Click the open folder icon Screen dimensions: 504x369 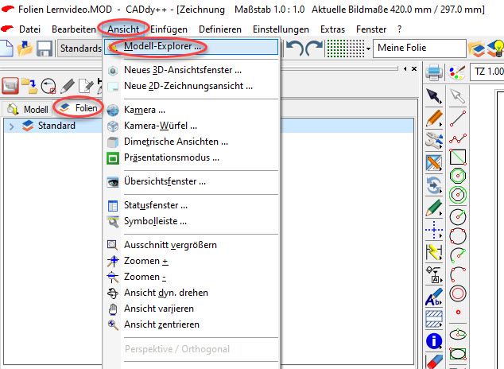25,49
